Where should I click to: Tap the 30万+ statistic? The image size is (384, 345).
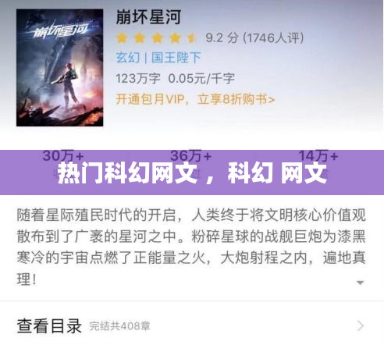[x=63, y=156]
